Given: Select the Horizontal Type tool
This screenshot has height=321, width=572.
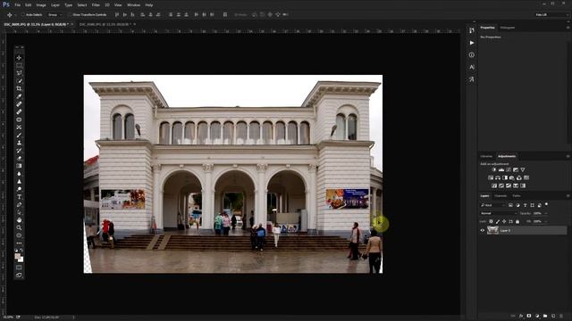Looking at the screenshot, I should point(19,197).
